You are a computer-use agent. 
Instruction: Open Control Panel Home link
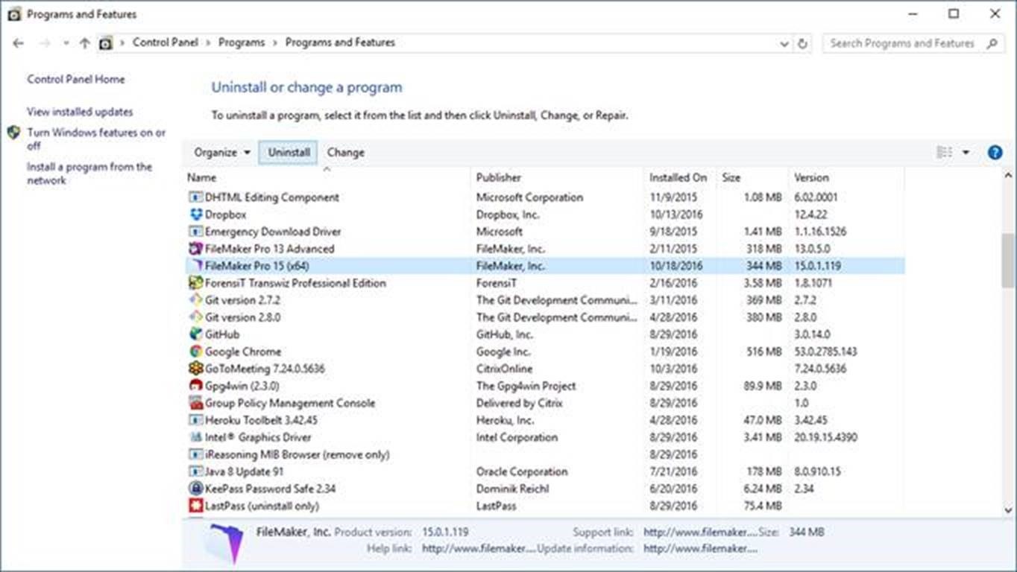pos(76,79)
